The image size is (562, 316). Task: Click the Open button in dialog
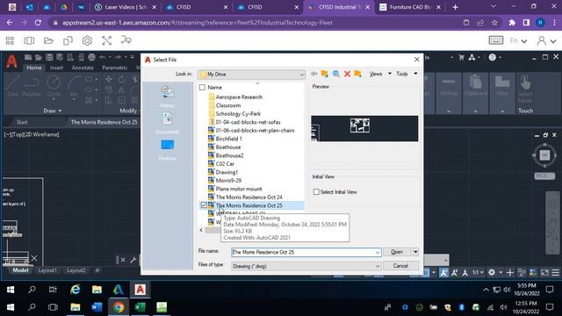pyautogui.click(x=397, y=252)
